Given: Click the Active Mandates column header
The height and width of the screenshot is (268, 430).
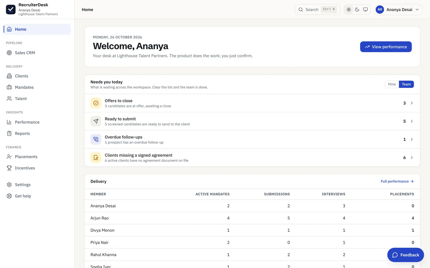Looking at the screenshot, I should tap(213, 194).
